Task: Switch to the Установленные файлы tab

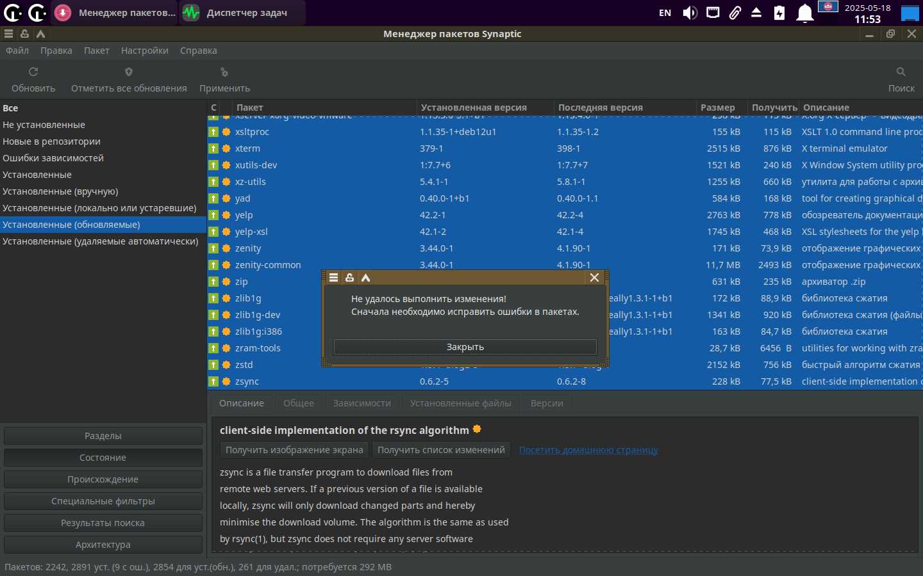Action: 461,403
